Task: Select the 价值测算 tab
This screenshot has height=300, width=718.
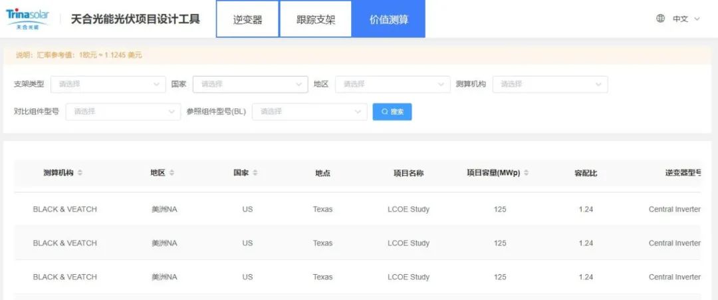Action: (x=389, y=19)
